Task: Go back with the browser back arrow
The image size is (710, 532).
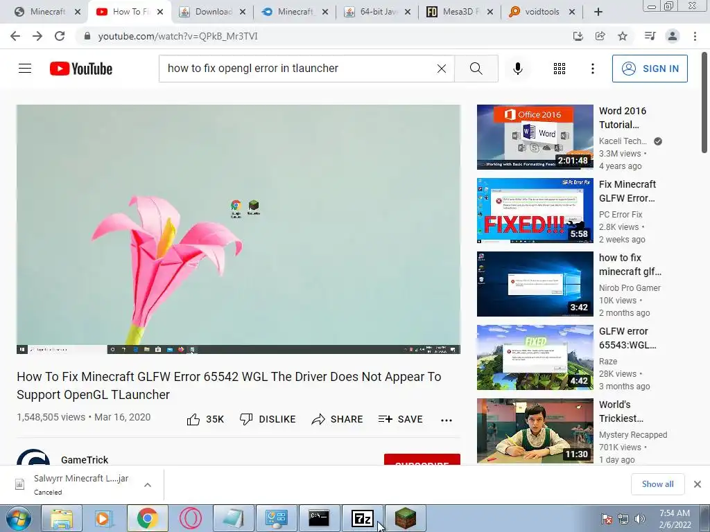Action: coord(15,36)
